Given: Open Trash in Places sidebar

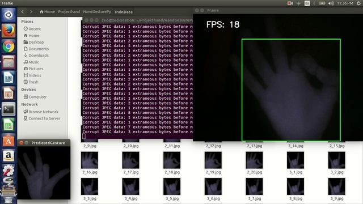Looking at the screenshot, I should [x=31, y=82].
